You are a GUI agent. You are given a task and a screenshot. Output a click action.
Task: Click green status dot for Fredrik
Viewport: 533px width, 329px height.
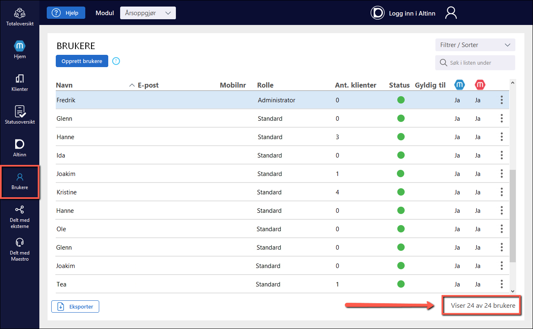(x=401, y=100)
